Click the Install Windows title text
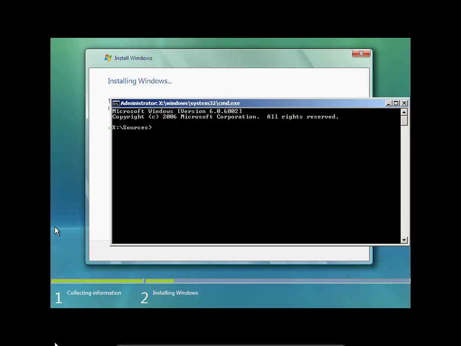The height and width of the screenshot is (346, 461). pyautogui.click(x=133, y=58)
